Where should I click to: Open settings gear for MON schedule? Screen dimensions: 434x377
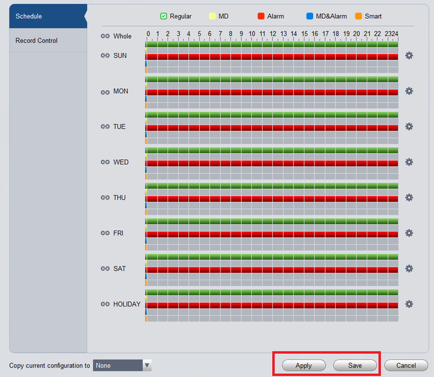coord(409,91)
